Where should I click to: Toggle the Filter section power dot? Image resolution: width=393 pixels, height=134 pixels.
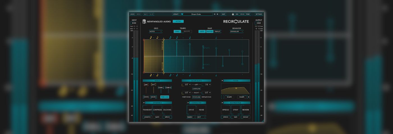(222, 81)
